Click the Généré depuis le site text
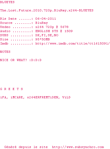 [26, 147]
